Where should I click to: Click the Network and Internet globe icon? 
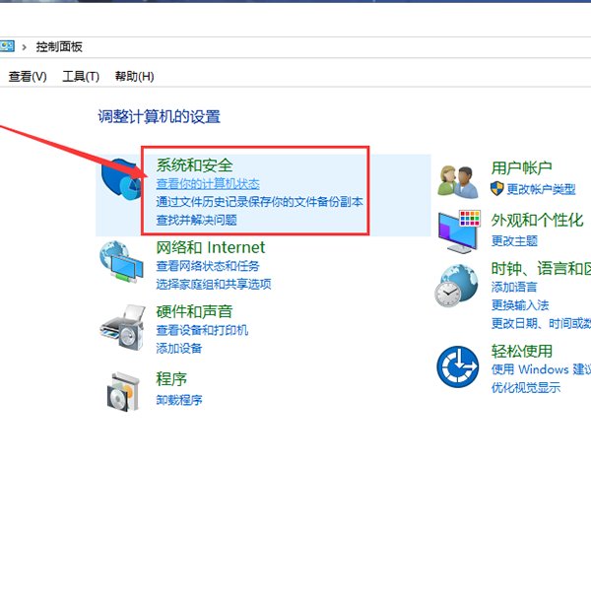click(x=122, y=264)
